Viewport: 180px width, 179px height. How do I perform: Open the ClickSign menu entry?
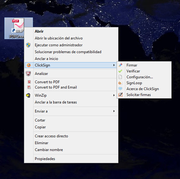[x=71, y=65]
